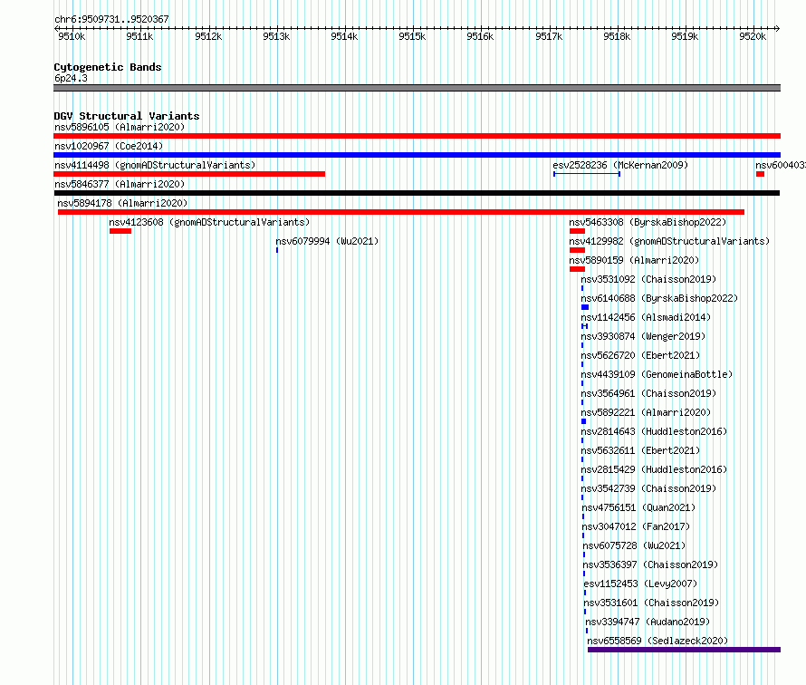The width and height of the screenshot is (806, 685).
Task: Click nsv6558569 (Sedlazeck2020) label
Action: 657,641
